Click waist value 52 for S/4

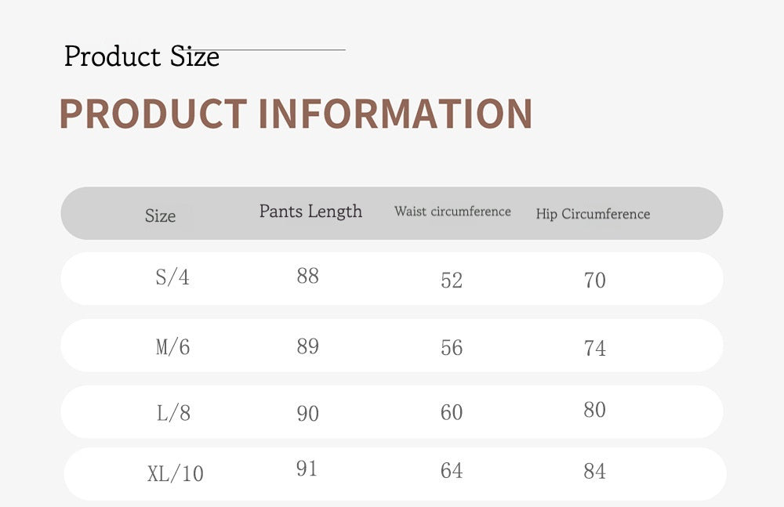(x=452, y=281)
